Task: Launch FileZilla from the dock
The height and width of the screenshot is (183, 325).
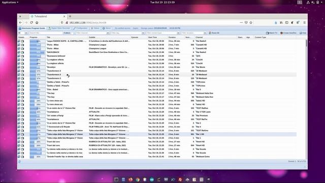Action: point(180,179)
